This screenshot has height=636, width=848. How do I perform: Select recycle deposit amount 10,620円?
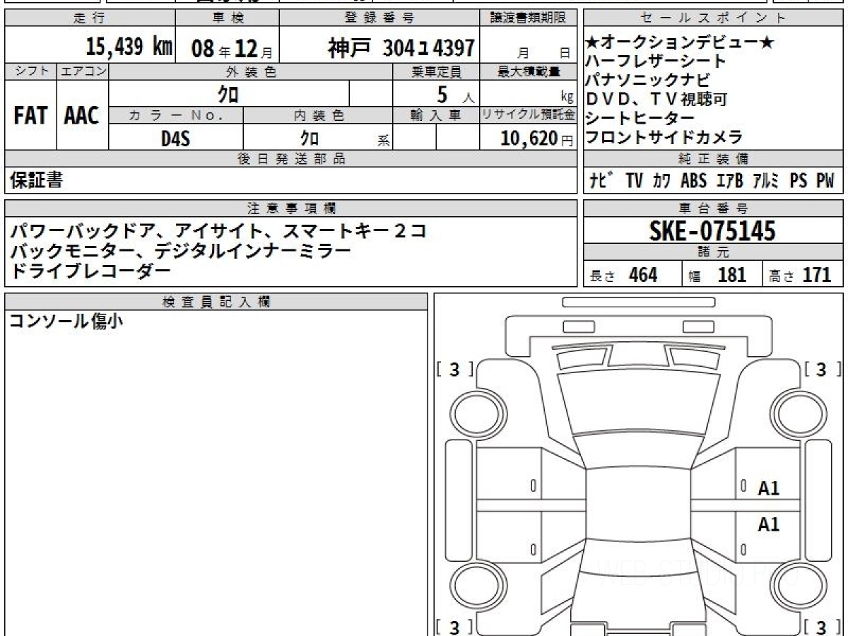pos(536,139)
